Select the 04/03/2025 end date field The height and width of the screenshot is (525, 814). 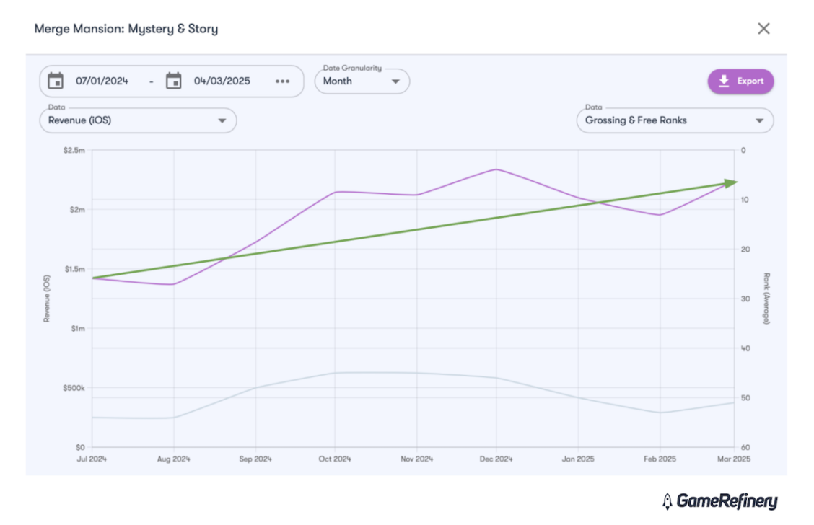pos(221,81)
